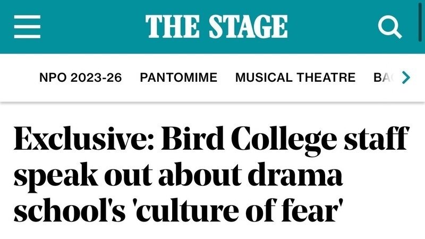Select the Musical Theatre category

point(295,78)
